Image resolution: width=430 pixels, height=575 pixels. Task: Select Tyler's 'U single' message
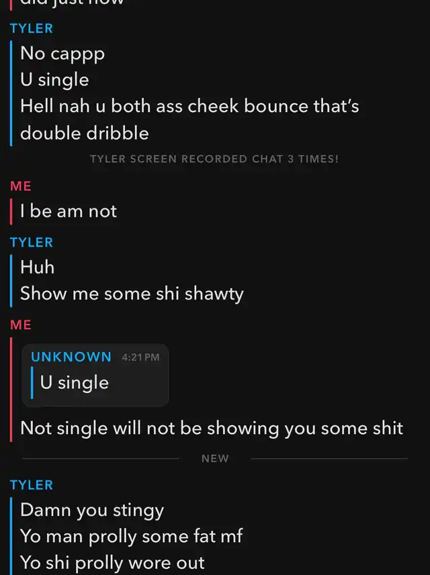54,80
